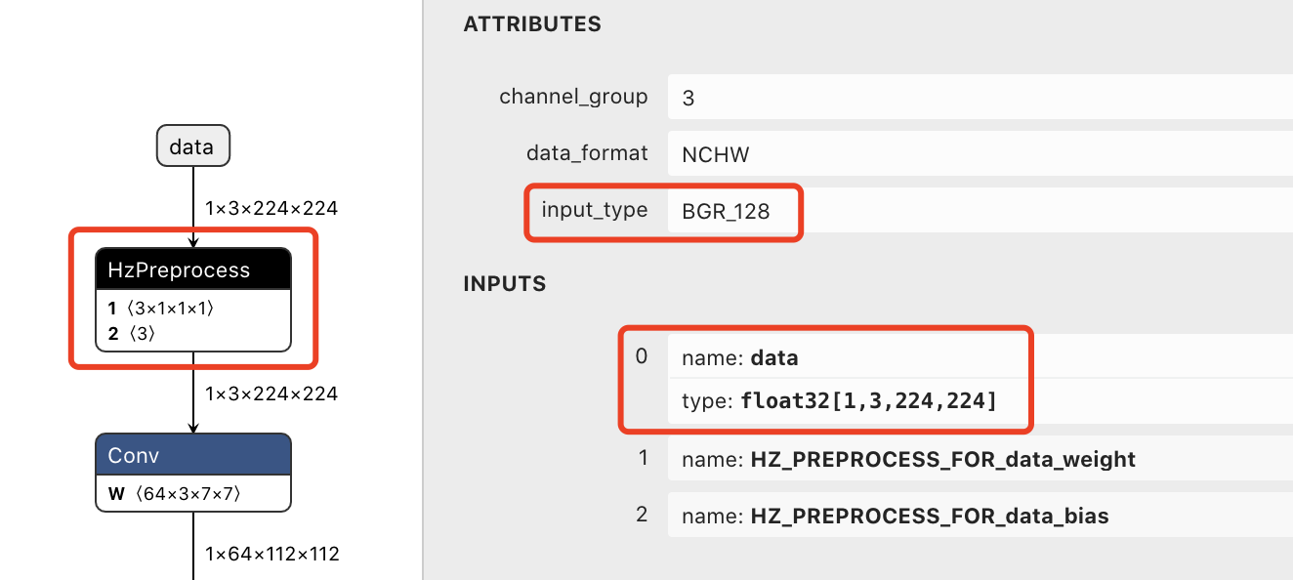Screen dimensions: 1293x580
Task: Click the edge between data and HzPreprocess
Action: 193,206
